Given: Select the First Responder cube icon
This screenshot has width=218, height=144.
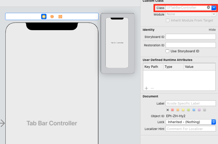Looking at the screenshot, I should [x=52, y=17].
